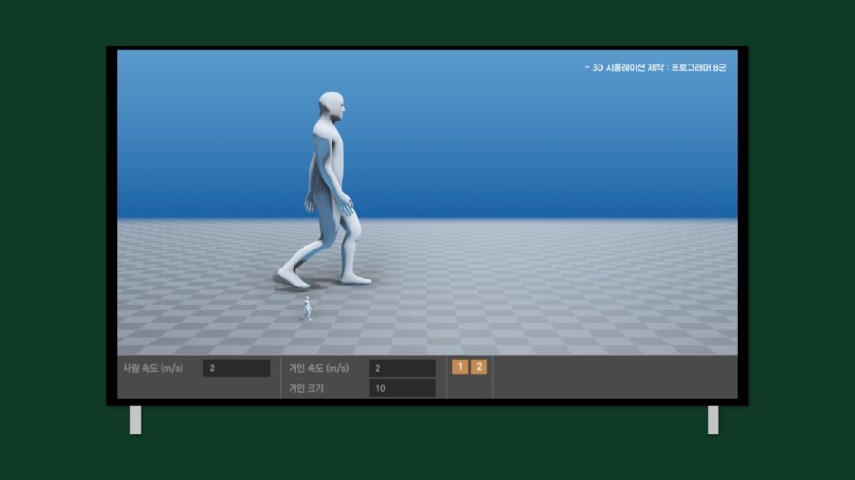Click the giant figure's head
This screenshot has height=480, width=855.
(x=331, y=105)
